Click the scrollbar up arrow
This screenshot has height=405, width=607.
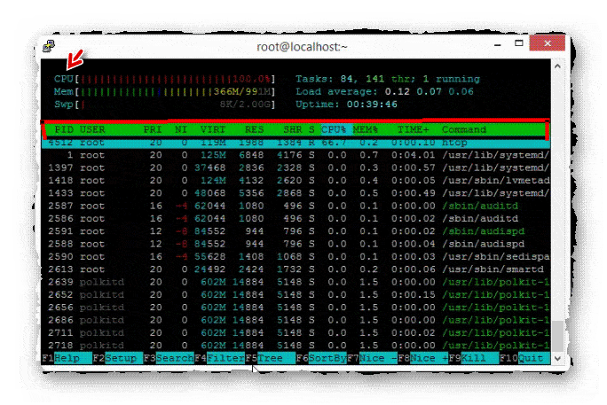pyautogui.click(x=557, y=66)
